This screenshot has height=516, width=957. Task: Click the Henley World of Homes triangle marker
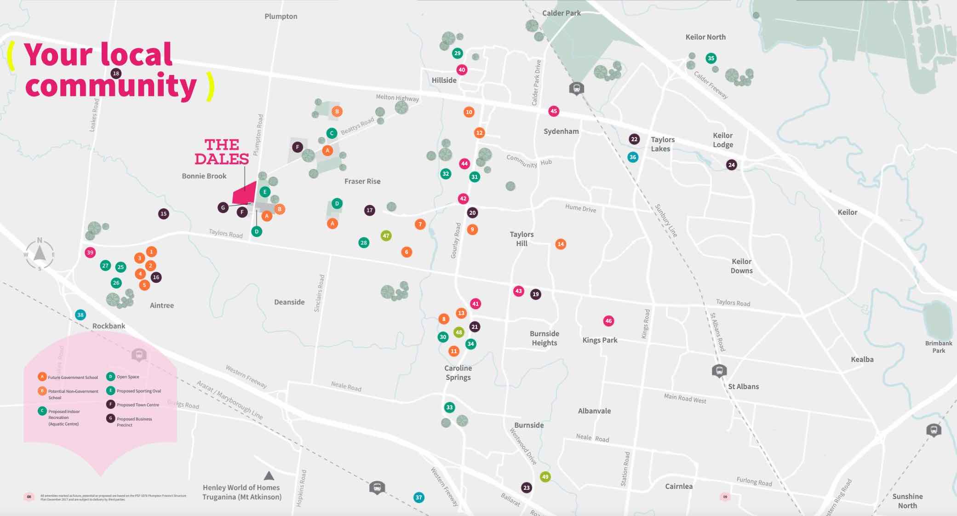(269, 476)
